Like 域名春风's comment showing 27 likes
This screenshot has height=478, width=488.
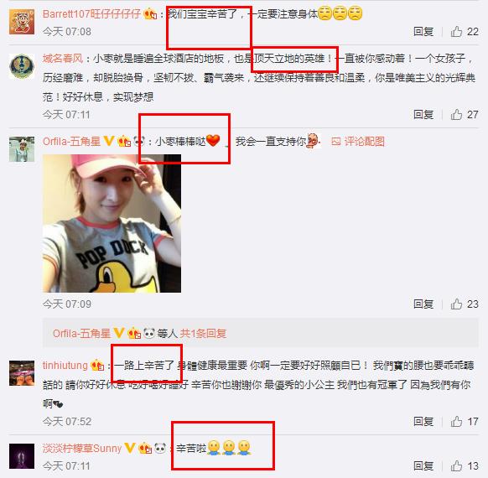pos(457,115)
